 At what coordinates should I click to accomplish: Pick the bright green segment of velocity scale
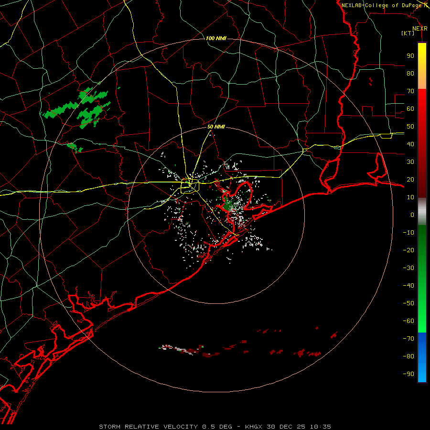[422, 279]
